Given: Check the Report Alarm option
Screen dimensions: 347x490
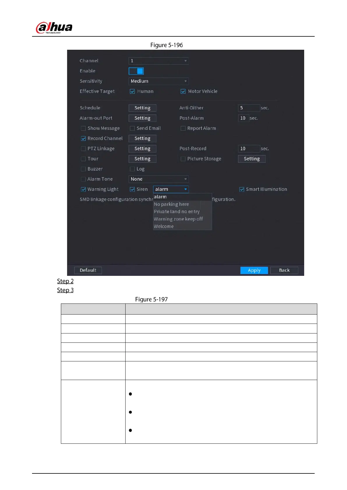Looking at the screenshot, I should 183,128.
